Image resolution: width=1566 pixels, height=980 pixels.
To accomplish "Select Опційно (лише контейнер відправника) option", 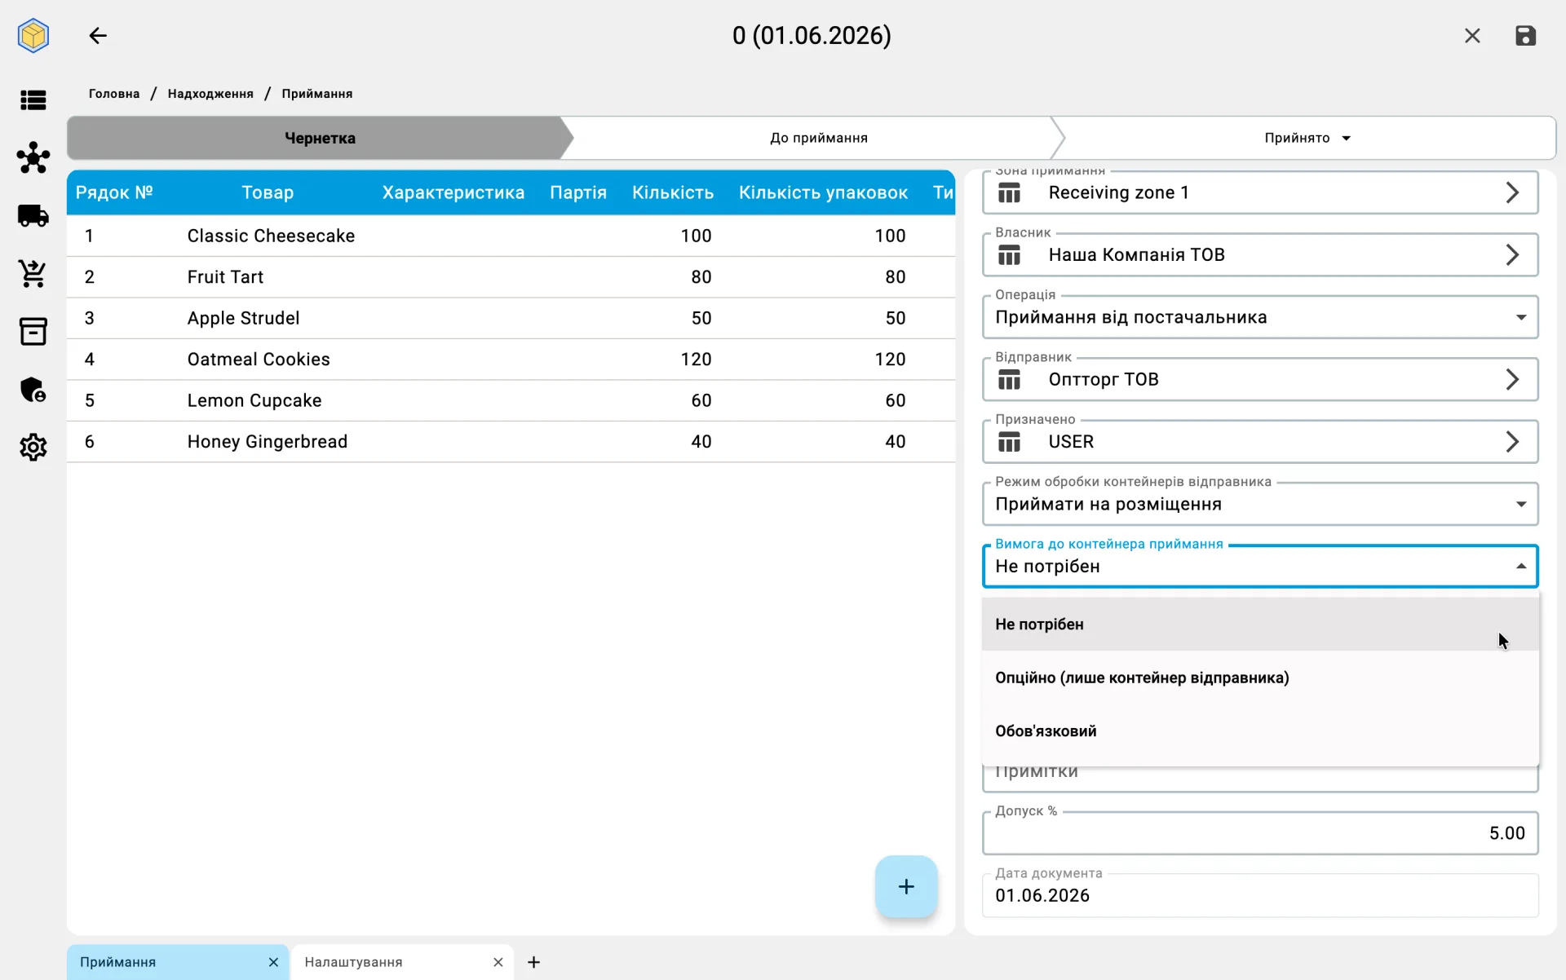I will coord(1260,678).
